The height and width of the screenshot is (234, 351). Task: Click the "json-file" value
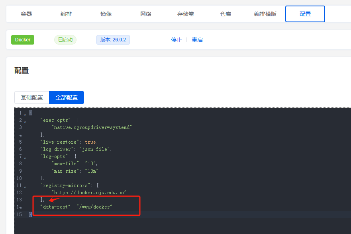pyautogui.click(x=95, y=149)
